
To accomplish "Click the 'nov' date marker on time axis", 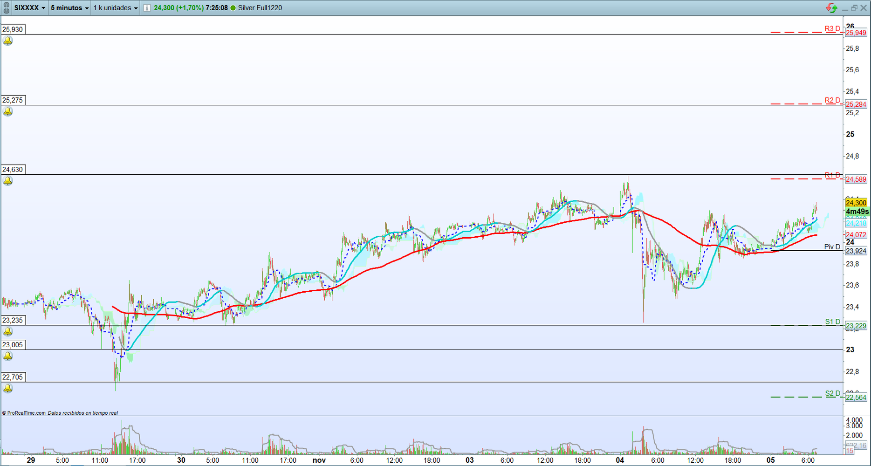I will 319,460.
